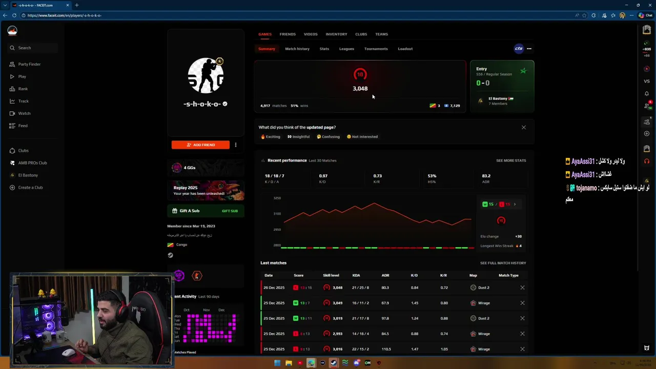Select the Loadout sub-tab
The width and height of the screenshot is (656, 369).
coord(405,49)
